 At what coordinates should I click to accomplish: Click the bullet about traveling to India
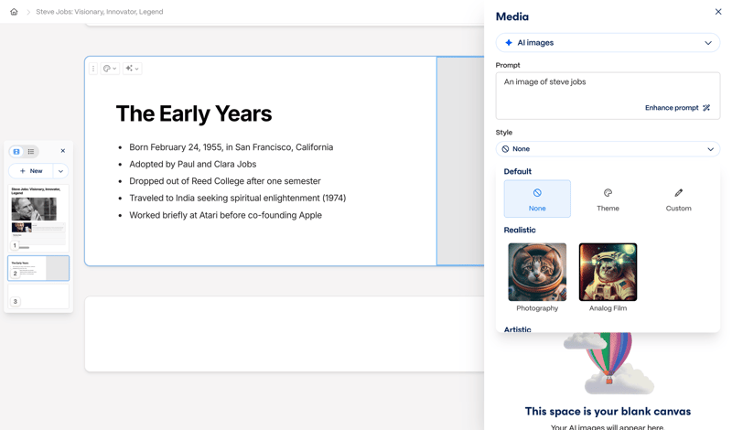(238, 198)
